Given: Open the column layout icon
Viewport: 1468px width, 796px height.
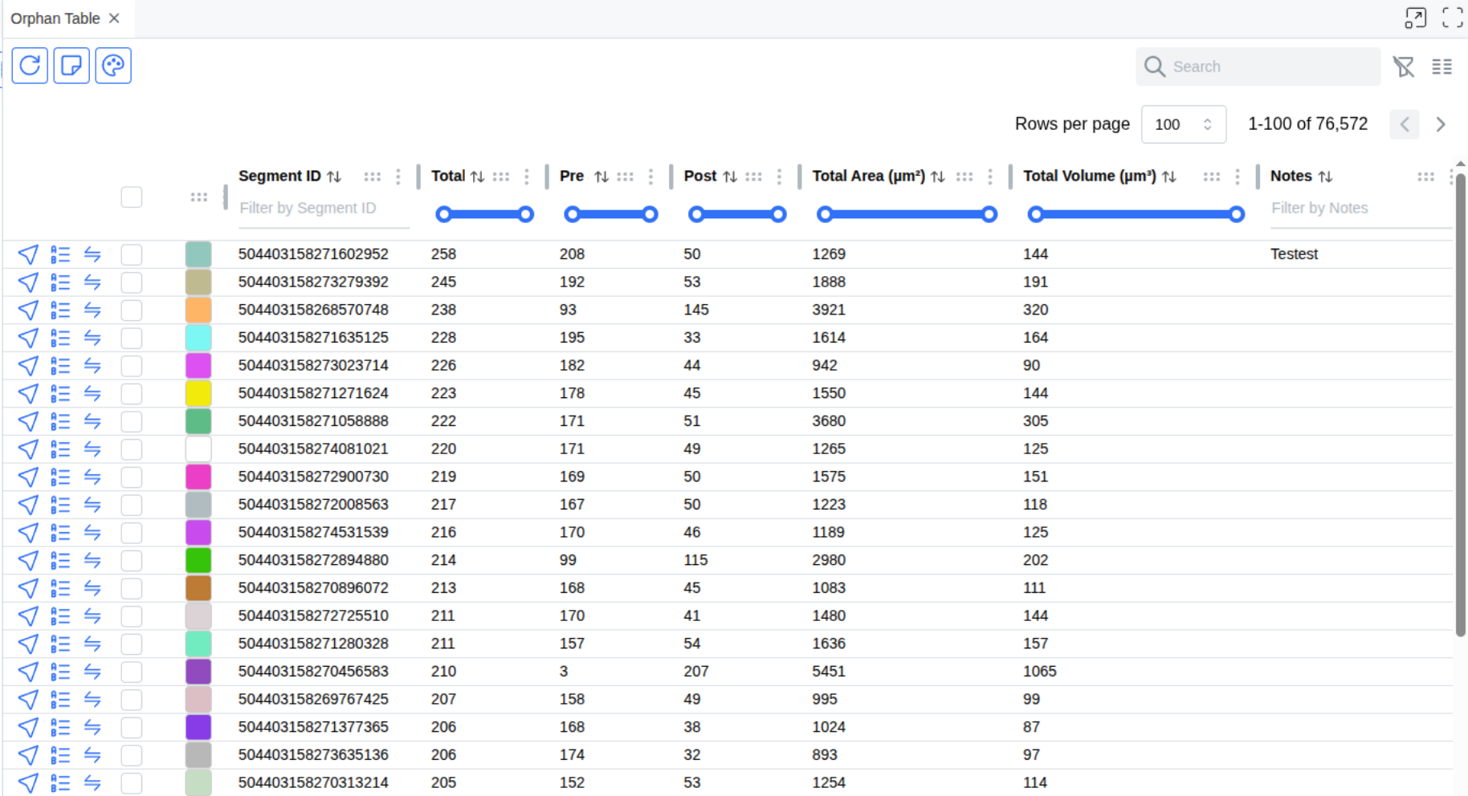Looking at the screenshot, I should point(1442,67).
